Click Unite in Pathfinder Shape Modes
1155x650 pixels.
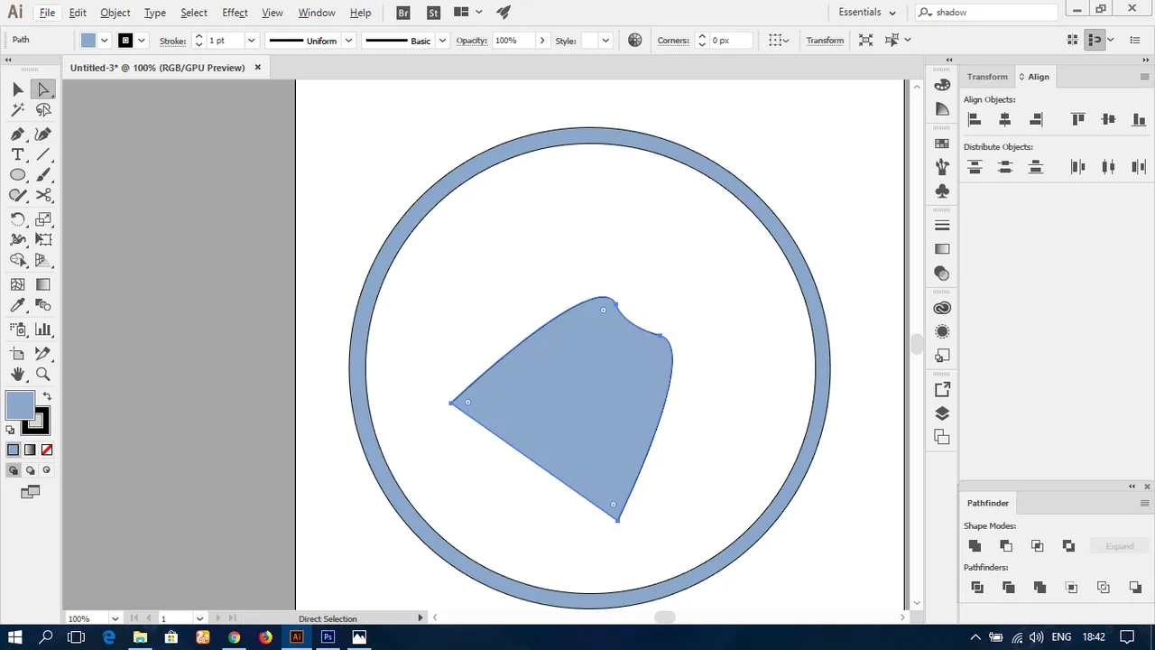975,546
